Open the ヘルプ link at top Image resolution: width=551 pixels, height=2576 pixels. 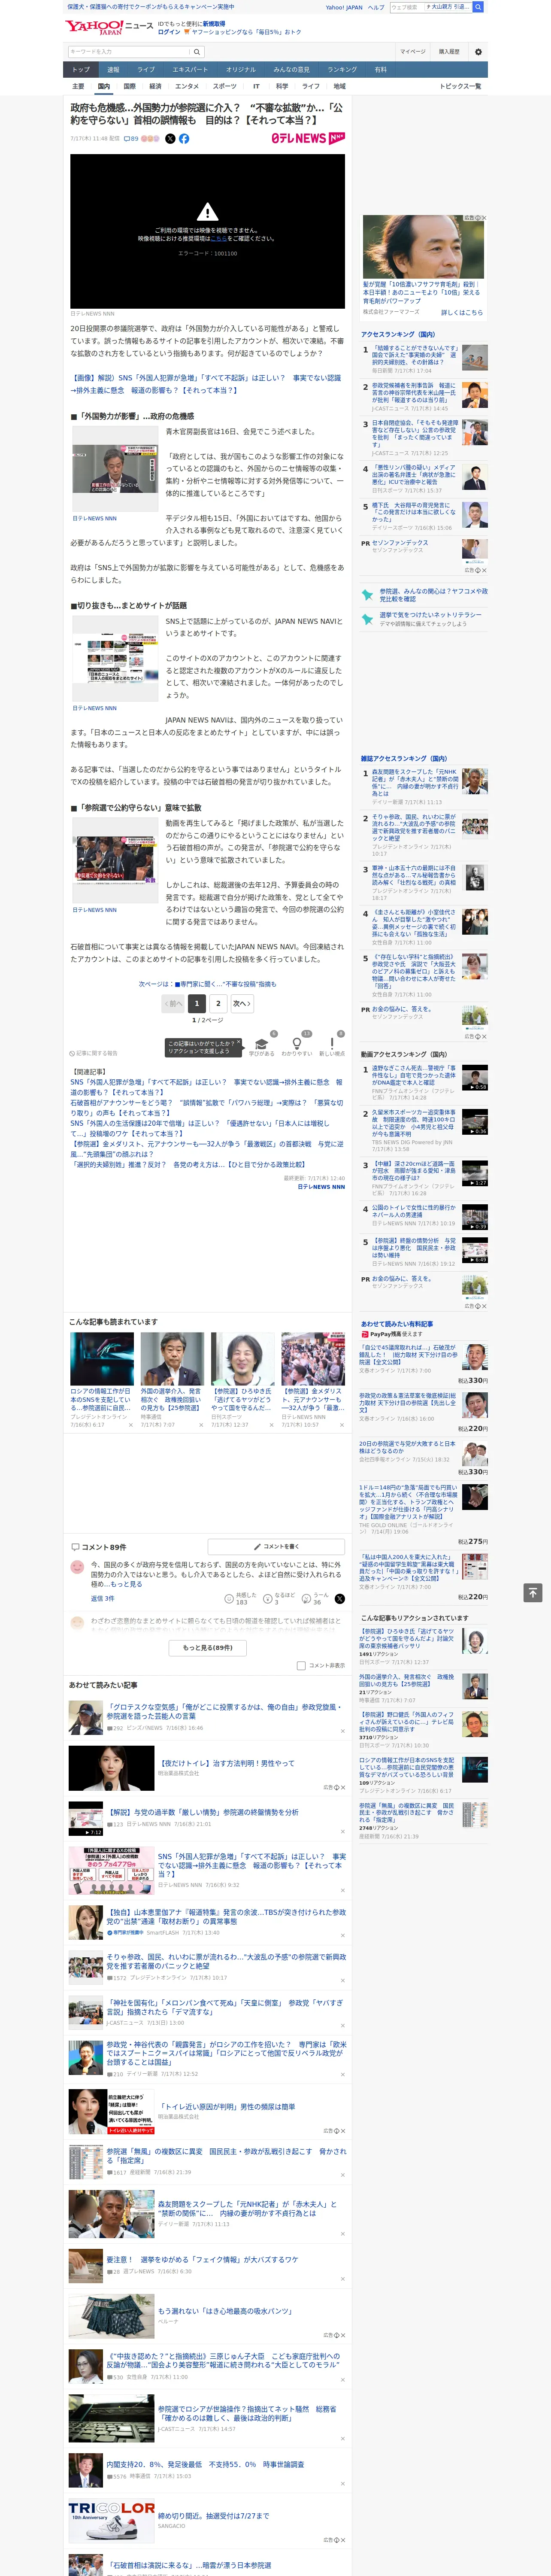pos(376,7)
